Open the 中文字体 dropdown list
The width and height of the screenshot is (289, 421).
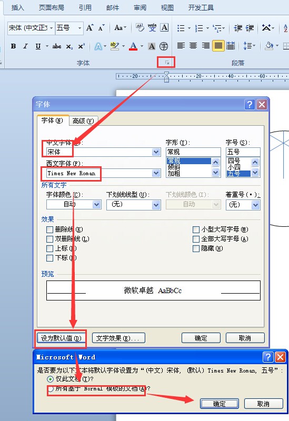(x=156, y=152)
